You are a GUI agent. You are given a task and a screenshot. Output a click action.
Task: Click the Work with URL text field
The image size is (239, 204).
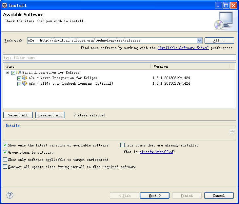point(112,41)
